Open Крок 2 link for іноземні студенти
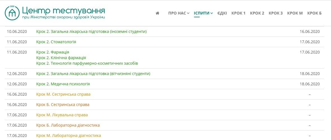Screen dimensions: 331x140 tap(91, 32)
